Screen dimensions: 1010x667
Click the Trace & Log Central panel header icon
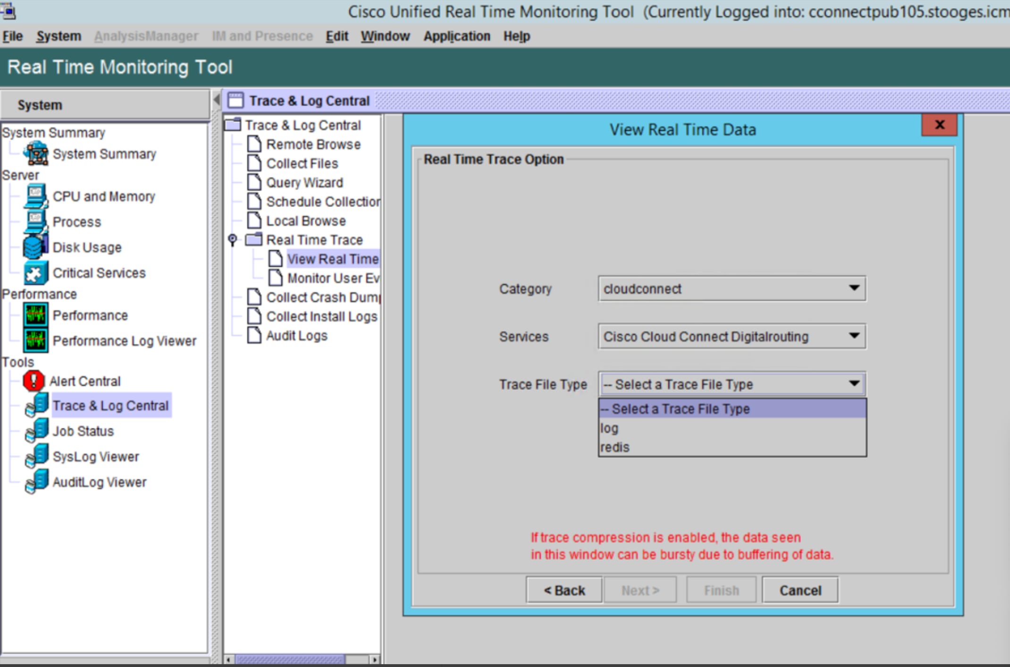(236, 100)
